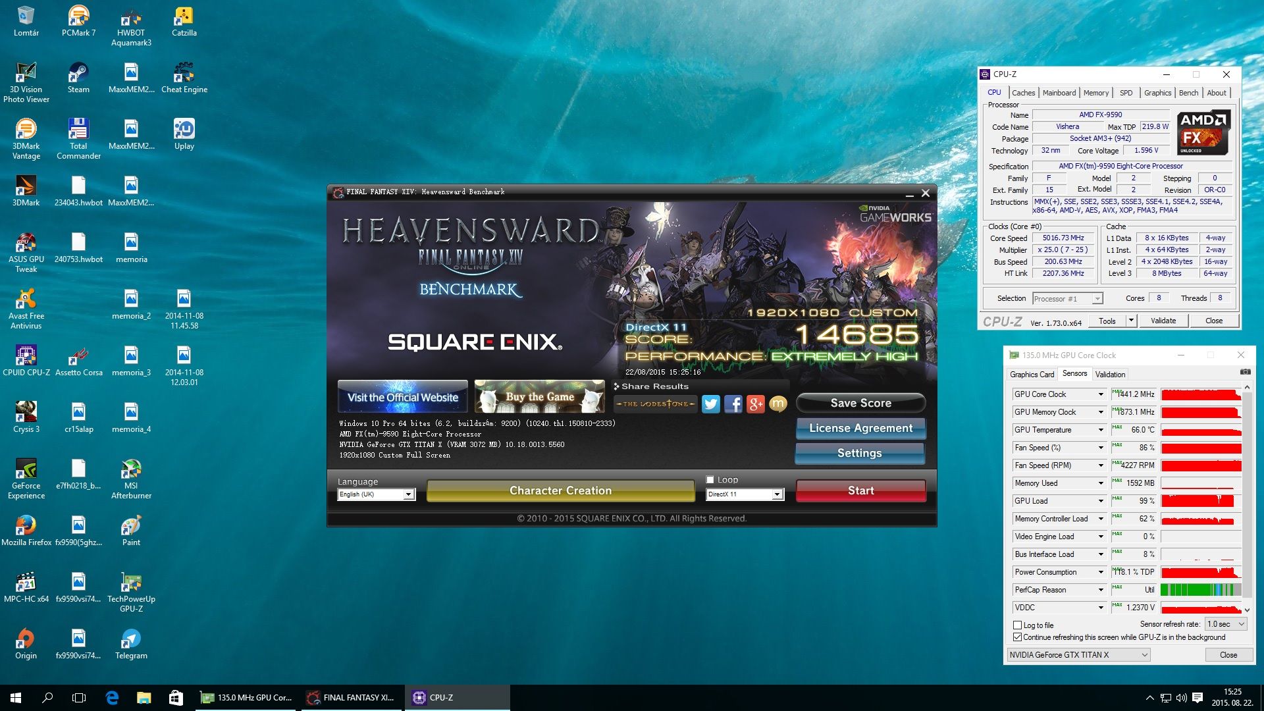This screenshot has width=1264, height=711.
Task: Open NVIDIA GeForce GTX TITAN X selector
Action: (x=1078, y=655)
